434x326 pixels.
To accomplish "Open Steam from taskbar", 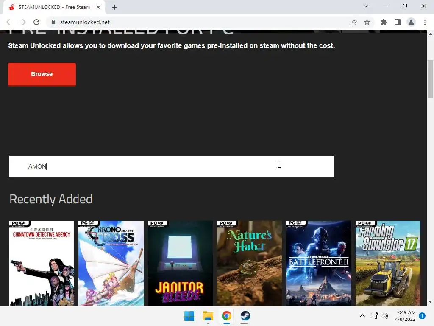I will (245, 316).
